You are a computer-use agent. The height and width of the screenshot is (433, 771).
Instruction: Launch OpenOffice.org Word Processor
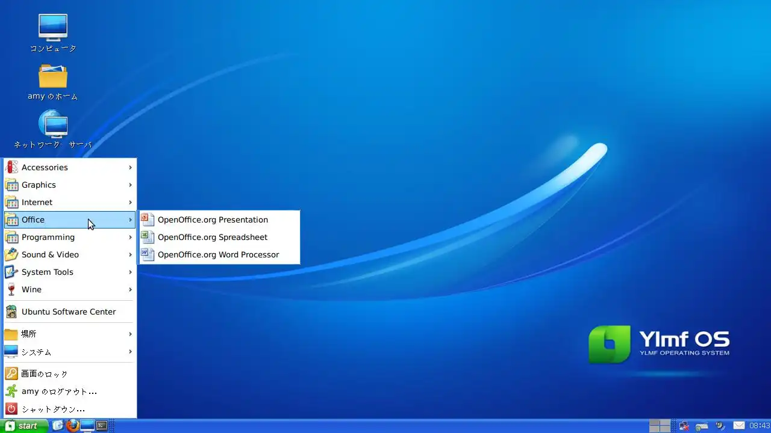tap(219, 254)
